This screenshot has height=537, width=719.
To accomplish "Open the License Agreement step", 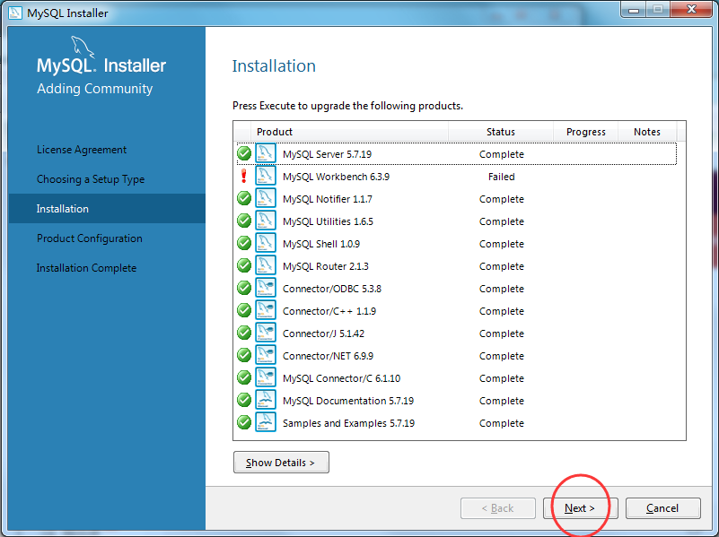I will pyautogui.click(x=82, y=150).
